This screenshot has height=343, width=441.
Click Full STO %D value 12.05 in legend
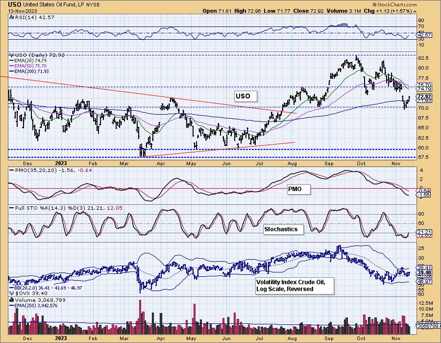tap(115, 208)
